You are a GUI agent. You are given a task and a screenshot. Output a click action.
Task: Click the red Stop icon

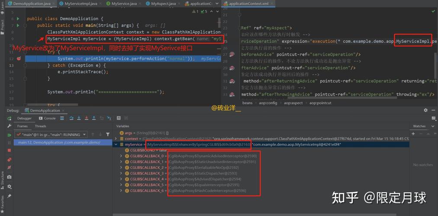[x=9, y=150]
